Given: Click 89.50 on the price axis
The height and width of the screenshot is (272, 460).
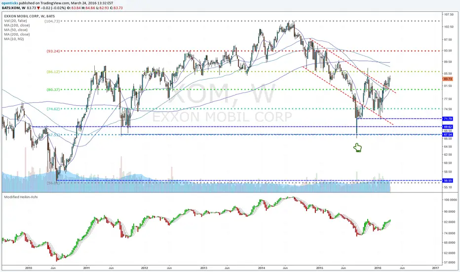Looking at the screenshot, I should (x=448, y=62).
